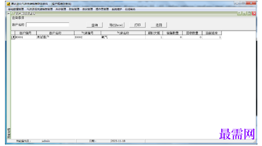Minimize the inner query window

(244, 13)
